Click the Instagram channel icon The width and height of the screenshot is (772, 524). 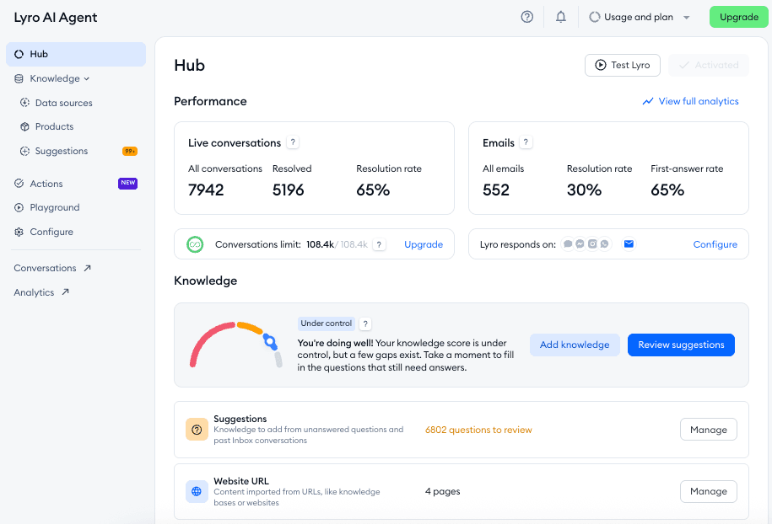pyautogui.click(x=592, y=243)
